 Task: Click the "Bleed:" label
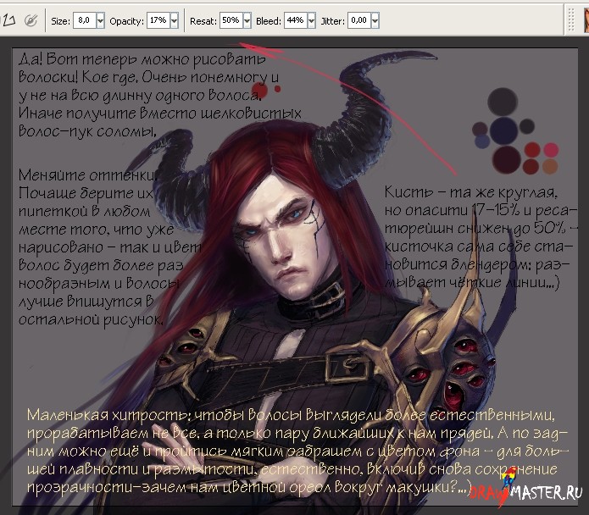coord(268,21)
